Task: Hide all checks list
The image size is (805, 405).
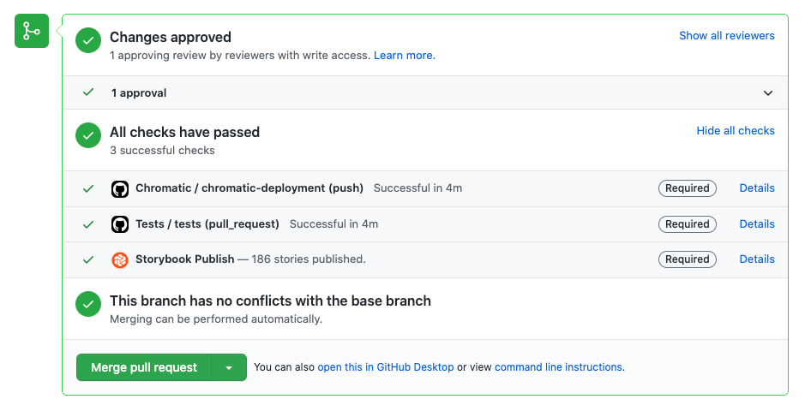Action: pyautogui.click(x=735, y=131)
